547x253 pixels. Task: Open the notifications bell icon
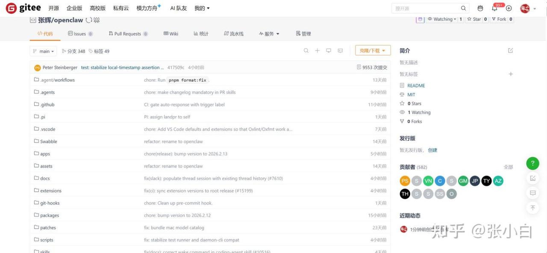point(494,9)
